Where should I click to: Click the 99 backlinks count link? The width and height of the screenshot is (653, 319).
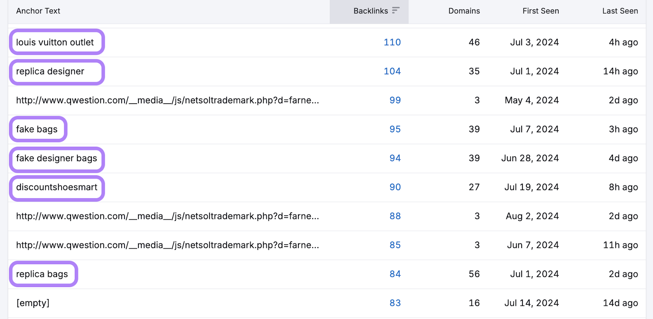click(x=395, y=100)
